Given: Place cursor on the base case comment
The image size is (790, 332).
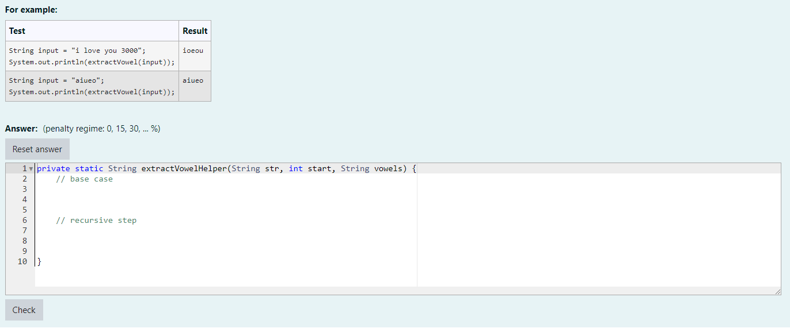Looking at the screenshot, I should (x=84, y=179).
